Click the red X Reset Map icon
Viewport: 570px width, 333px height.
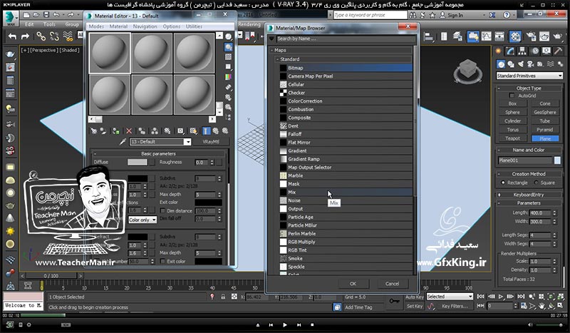(x=129, y=131)
